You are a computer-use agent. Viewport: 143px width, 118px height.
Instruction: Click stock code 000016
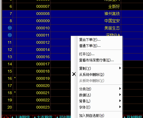[43, 57]
